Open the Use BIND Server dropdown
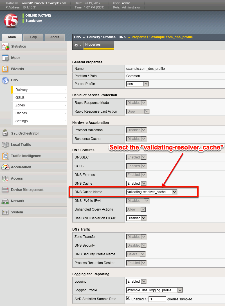The width and height of the screenshot is (225, 306). click(x=136, y=218)
